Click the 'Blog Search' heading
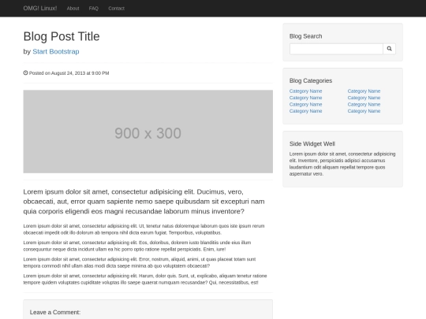Image resolution: width=426 pixels, height=319 pixels. coord(305,36)
